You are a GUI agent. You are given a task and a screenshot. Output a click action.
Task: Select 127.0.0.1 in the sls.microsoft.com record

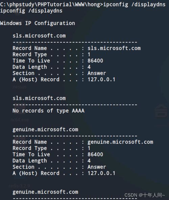[x=101, y=80]
